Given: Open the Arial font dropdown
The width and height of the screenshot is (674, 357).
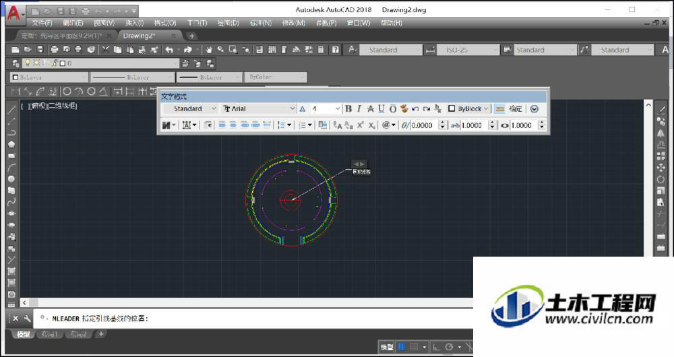Looking at the screenshot, I should coord(259,108).
